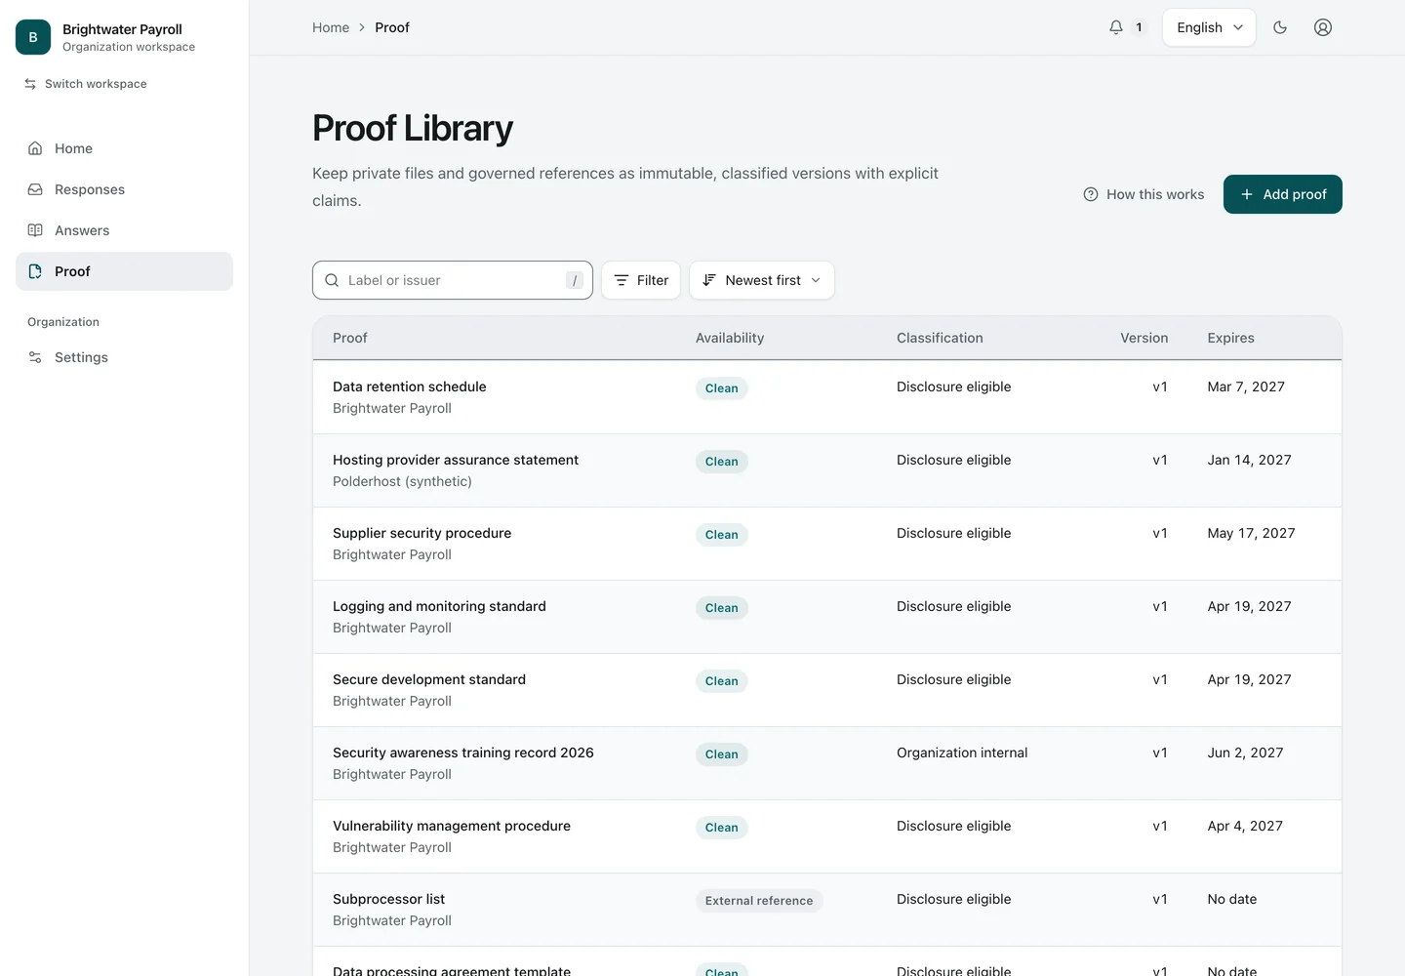This screenshot has width=1405, height=976.
Task: Click the help circle icon beside How this works
Action: (x=1091, y=194)
